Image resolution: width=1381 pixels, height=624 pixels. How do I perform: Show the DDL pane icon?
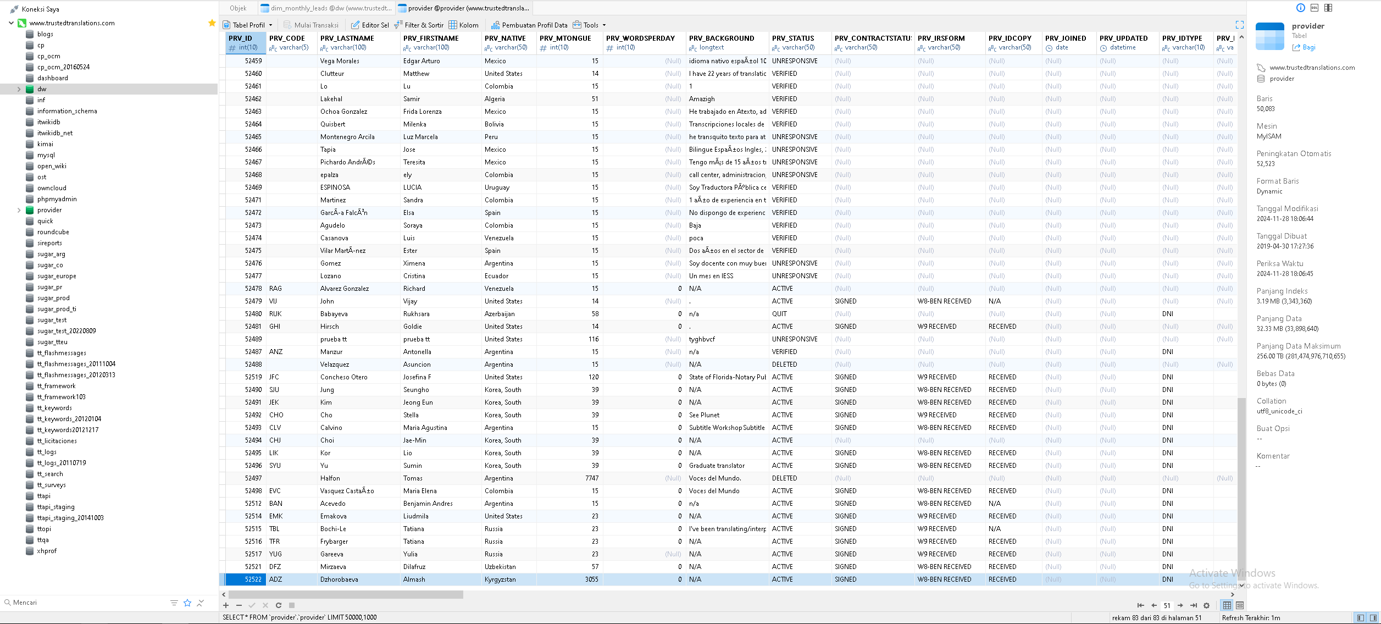1315,8
